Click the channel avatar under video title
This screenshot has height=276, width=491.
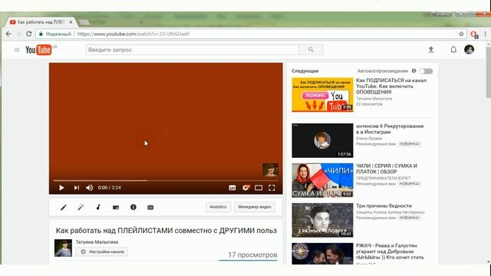63,248
